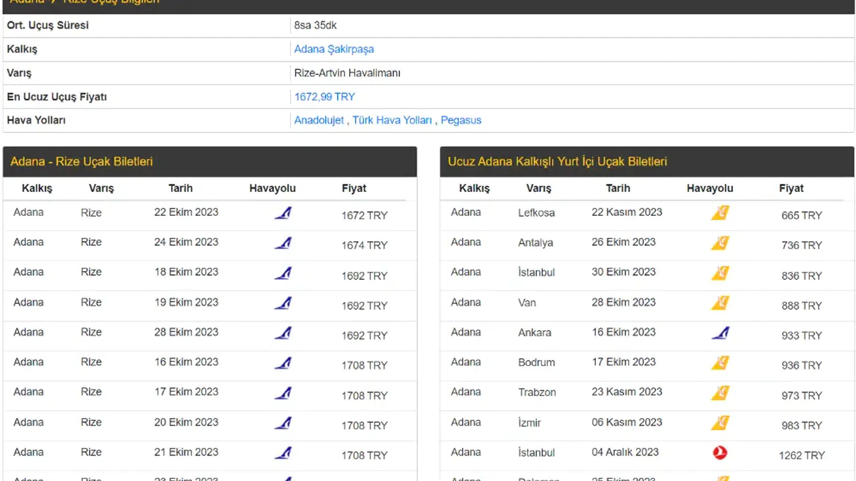Click the Tarih column header in domestic flights table
This screenshot has width=856, height=481.
pos(618,188)
